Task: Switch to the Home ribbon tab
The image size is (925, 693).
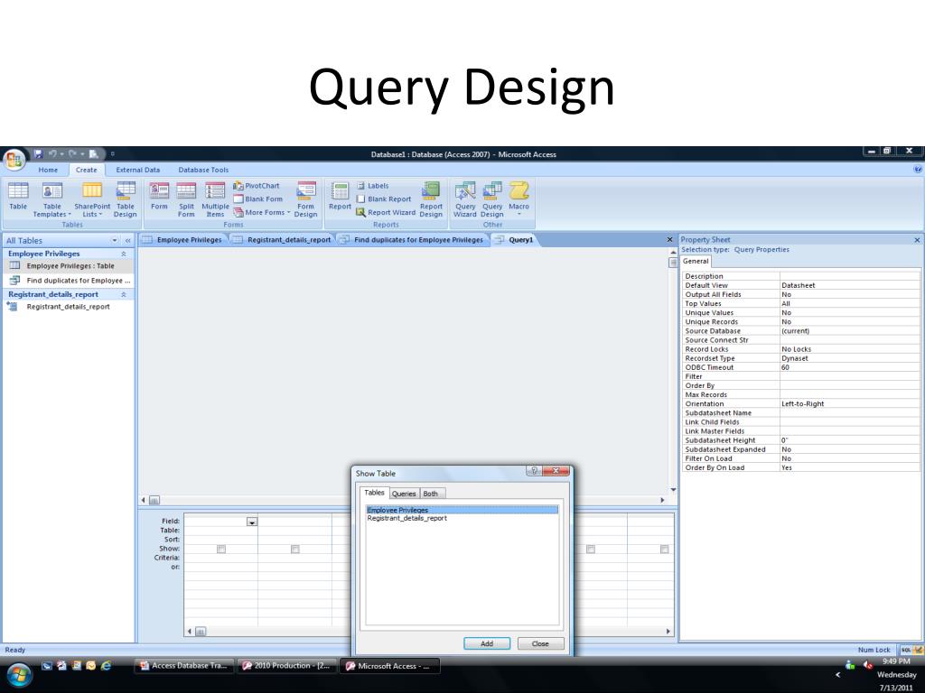Action: 49,170
